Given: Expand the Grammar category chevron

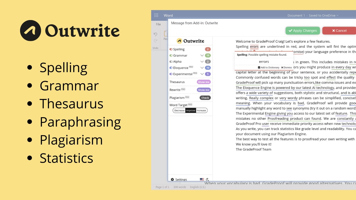Looking at the screenshot, I should pos(202,55).
